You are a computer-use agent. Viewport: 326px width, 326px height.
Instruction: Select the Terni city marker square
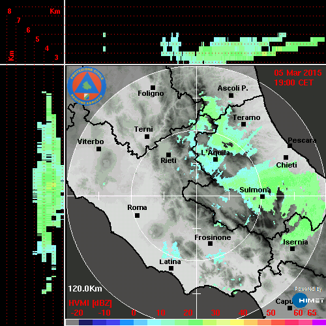[x=147, y=136]
